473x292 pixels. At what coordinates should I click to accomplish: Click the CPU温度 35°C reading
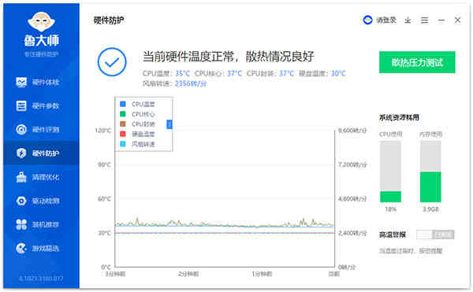pyautogui.click(x=166, y=73)
